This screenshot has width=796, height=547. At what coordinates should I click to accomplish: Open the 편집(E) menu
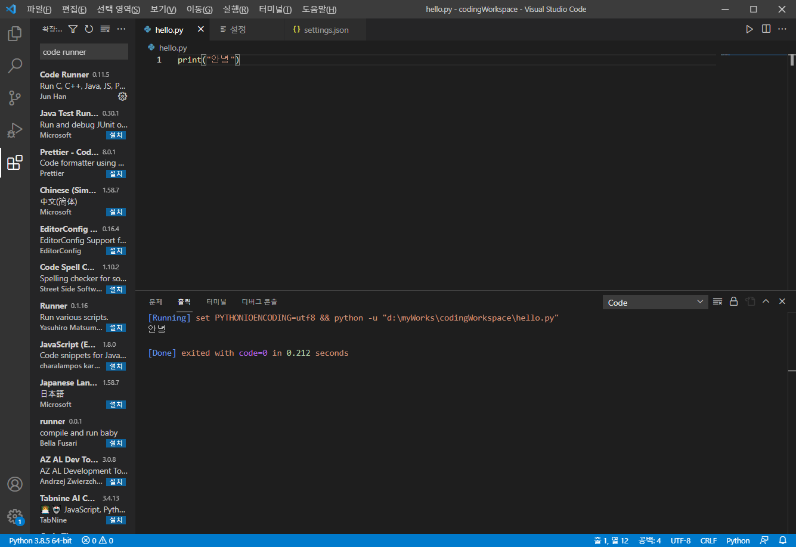tap(74, 10)
